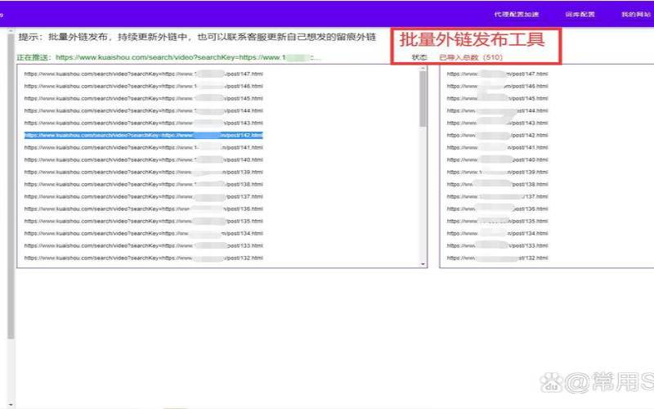Select left list row ending post/140.html
This screenshot has height=409, width=654.
click(144, 160)
